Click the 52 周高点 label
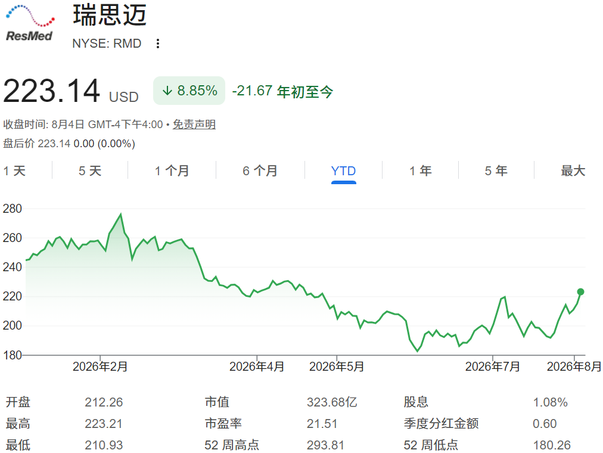The height and width of the screenshot is (453, 603). pyautogui.click(x=232, y=445)
